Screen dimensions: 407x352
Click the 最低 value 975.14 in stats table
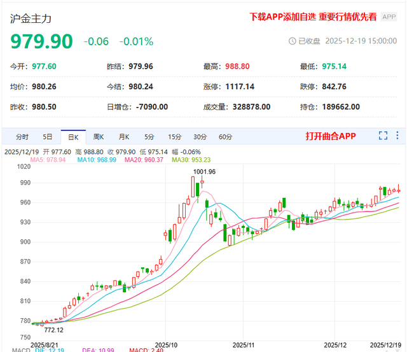(334, 66)
